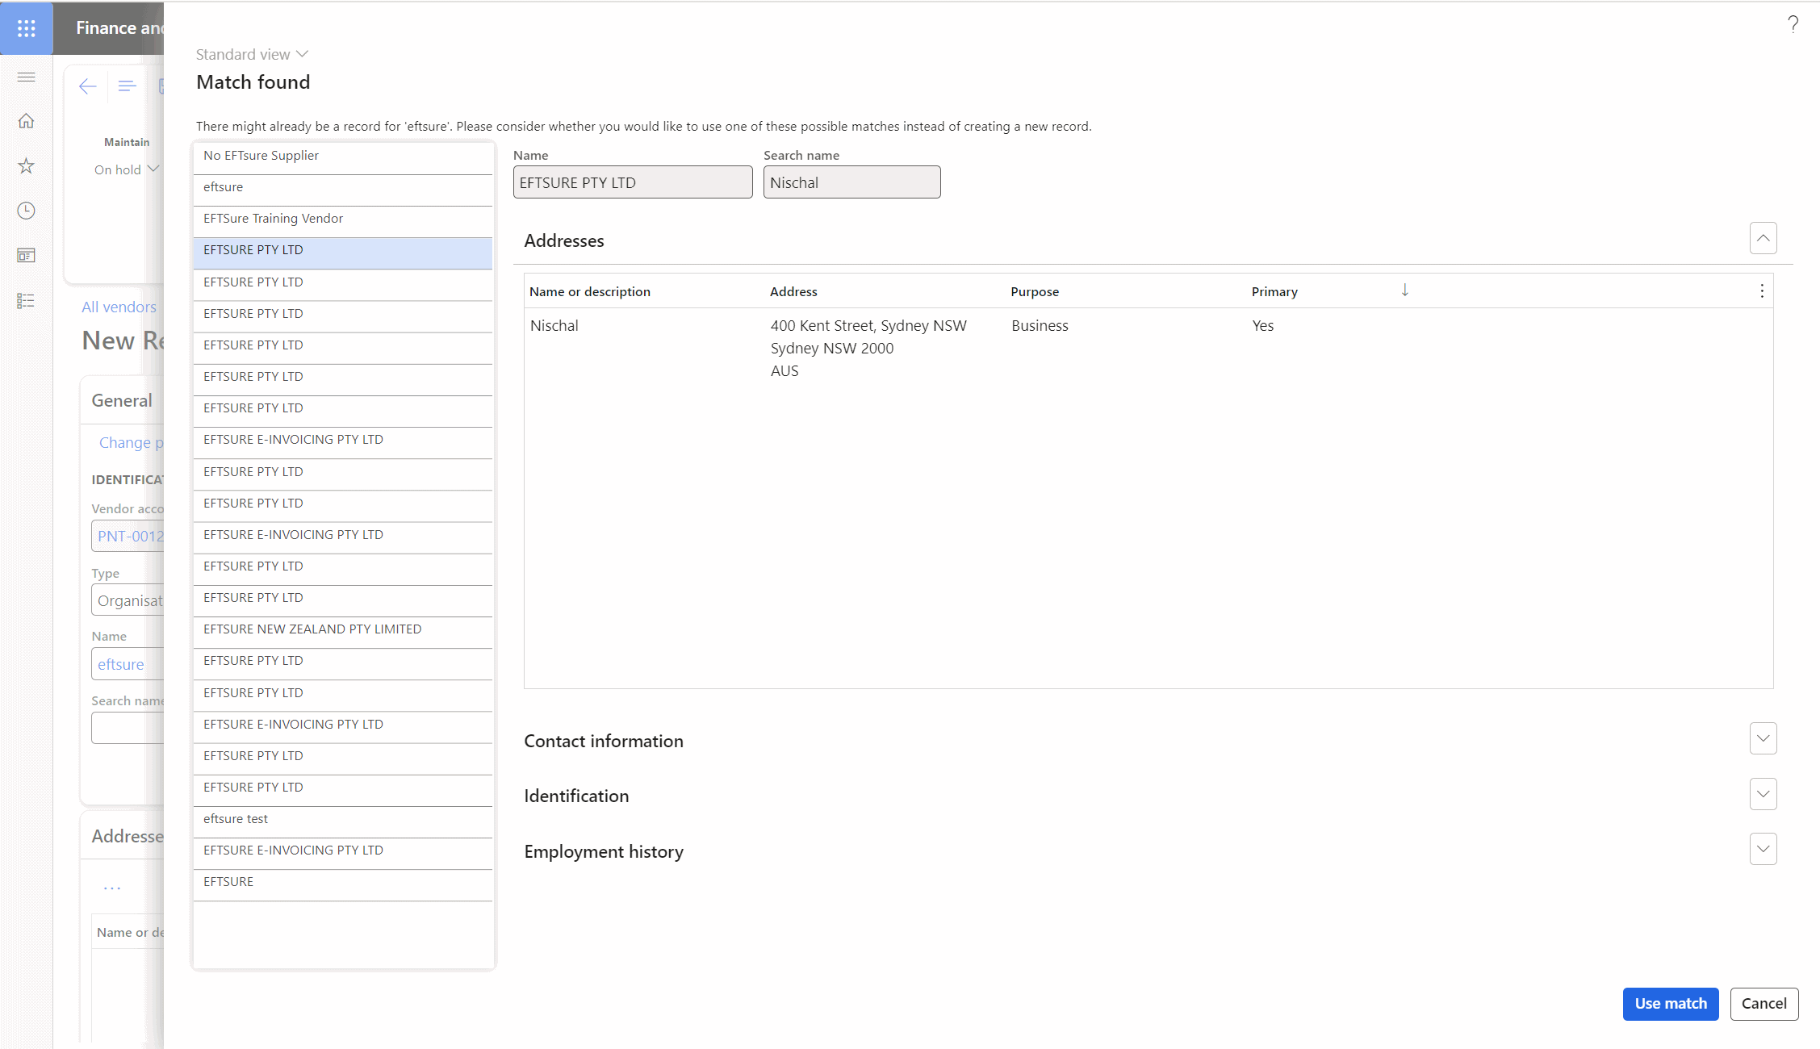This screenshot has height=1049, width=1820.
Task: Open the Modules list icon in the sidebar
Action: click(x=27, y=301)
